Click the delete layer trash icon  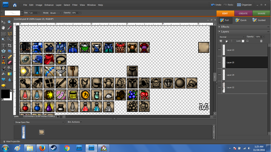point(261,41)
